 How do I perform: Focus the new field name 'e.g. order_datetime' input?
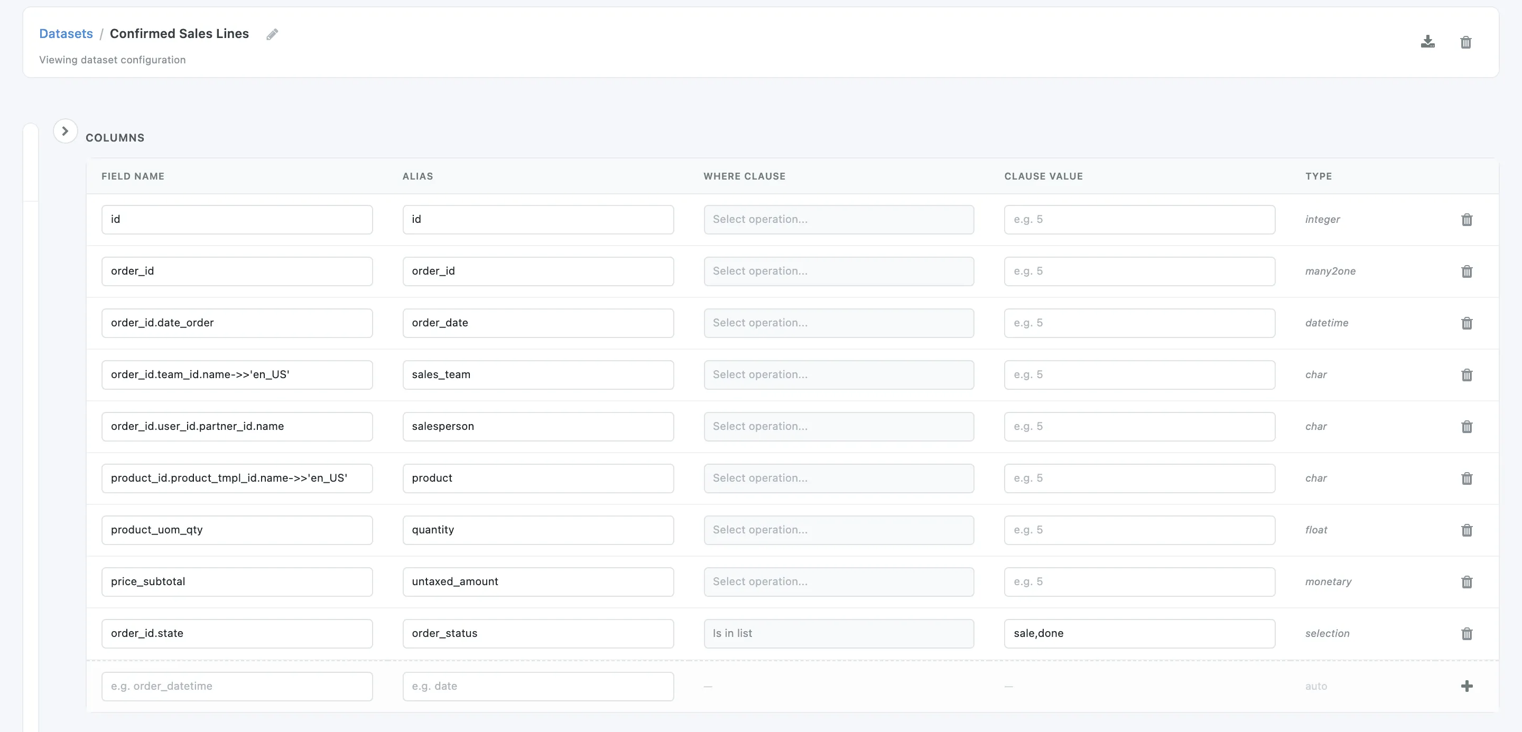click(x=237, y=687)
